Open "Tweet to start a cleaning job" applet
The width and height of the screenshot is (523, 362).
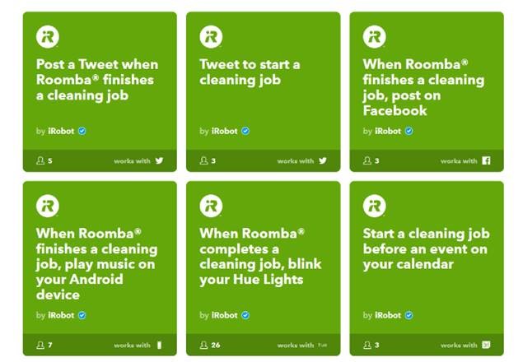250,72
